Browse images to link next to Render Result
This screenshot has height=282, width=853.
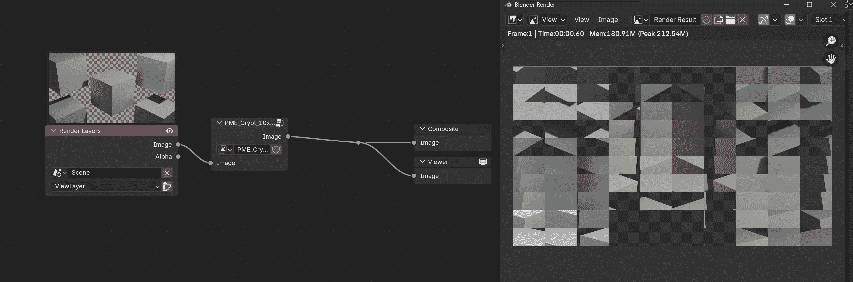coord(640,20)
